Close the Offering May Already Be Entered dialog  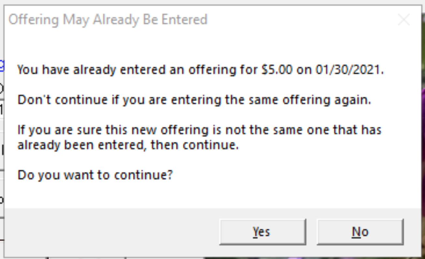(404, 20)
